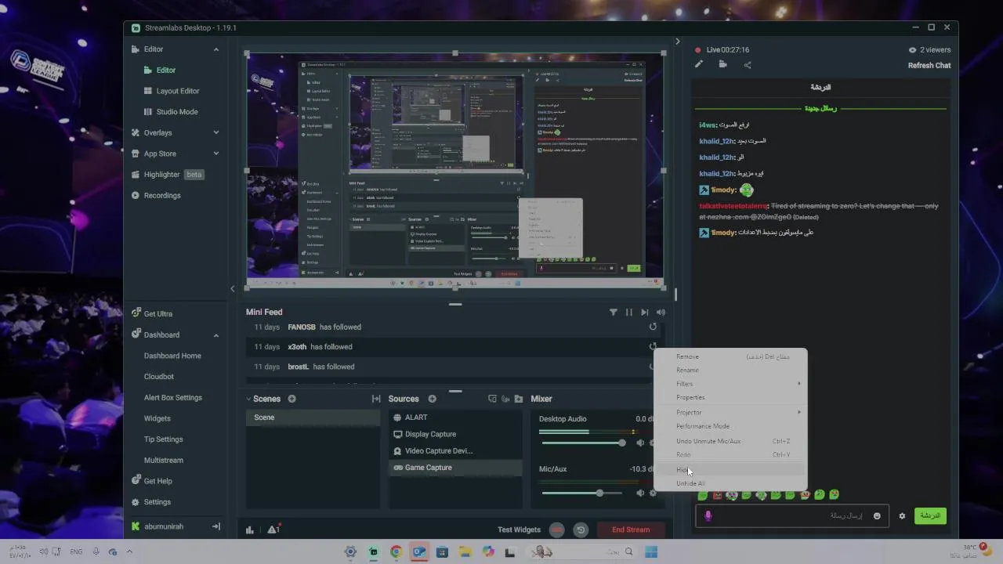Open Projector submenu in context menu
The image size is (1003, 564).
(730, 412)
